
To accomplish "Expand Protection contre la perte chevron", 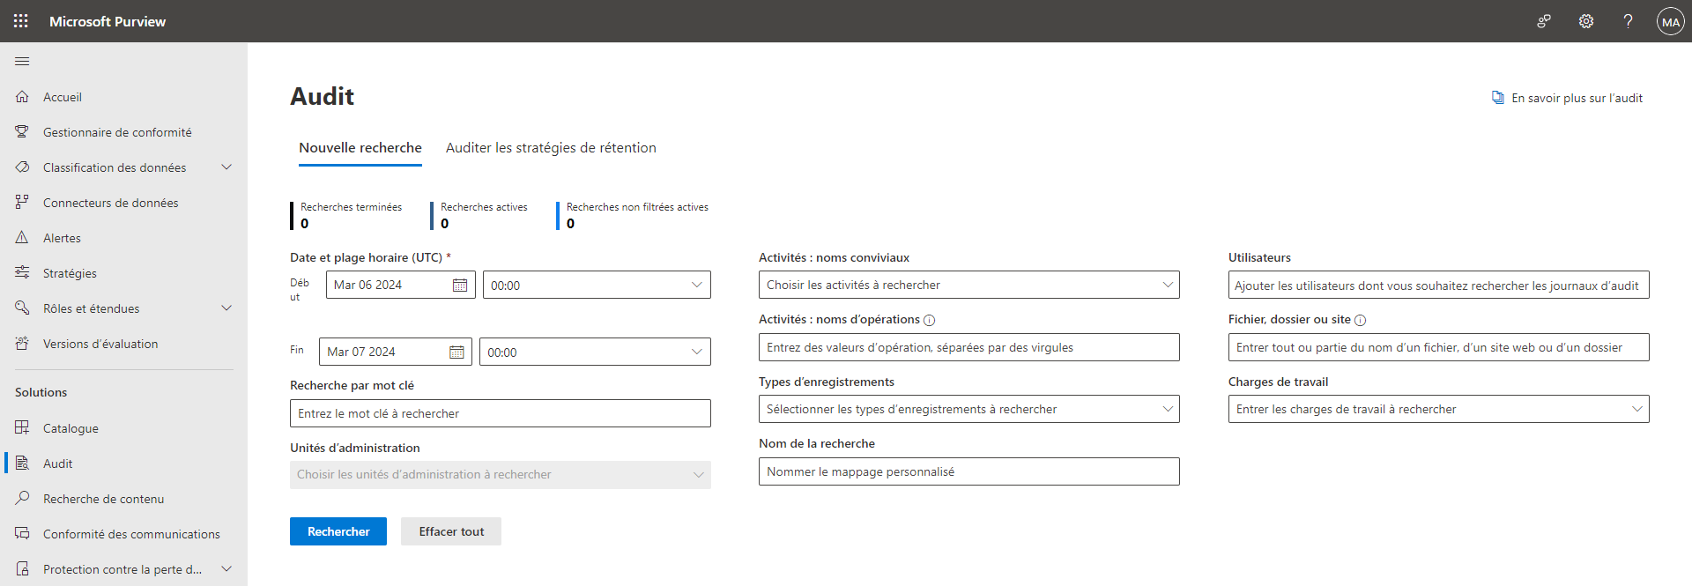I will coord(226,569).
